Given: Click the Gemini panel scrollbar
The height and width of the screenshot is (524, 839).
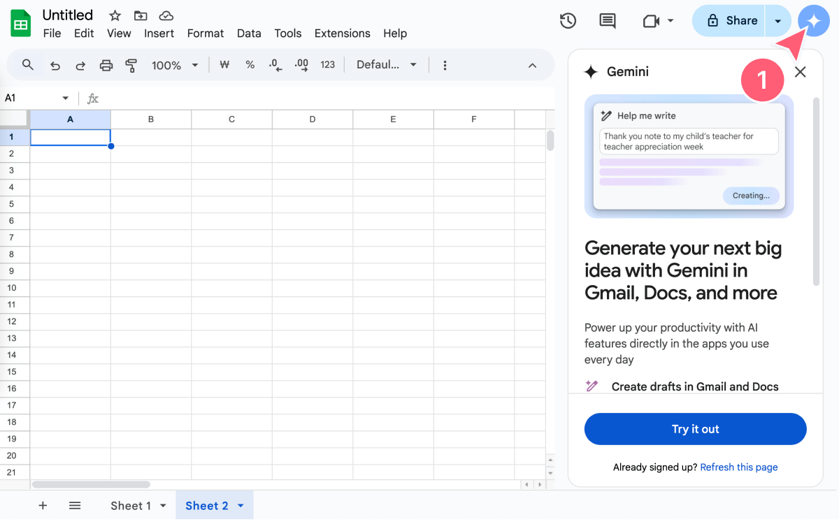Looking at the screenshot, I should pyautogui.click(x=816, y=191).
